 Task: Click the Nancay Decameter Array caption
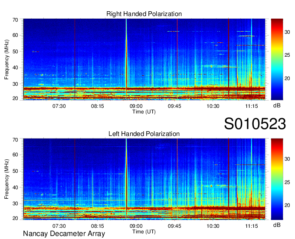pos(64,234)
